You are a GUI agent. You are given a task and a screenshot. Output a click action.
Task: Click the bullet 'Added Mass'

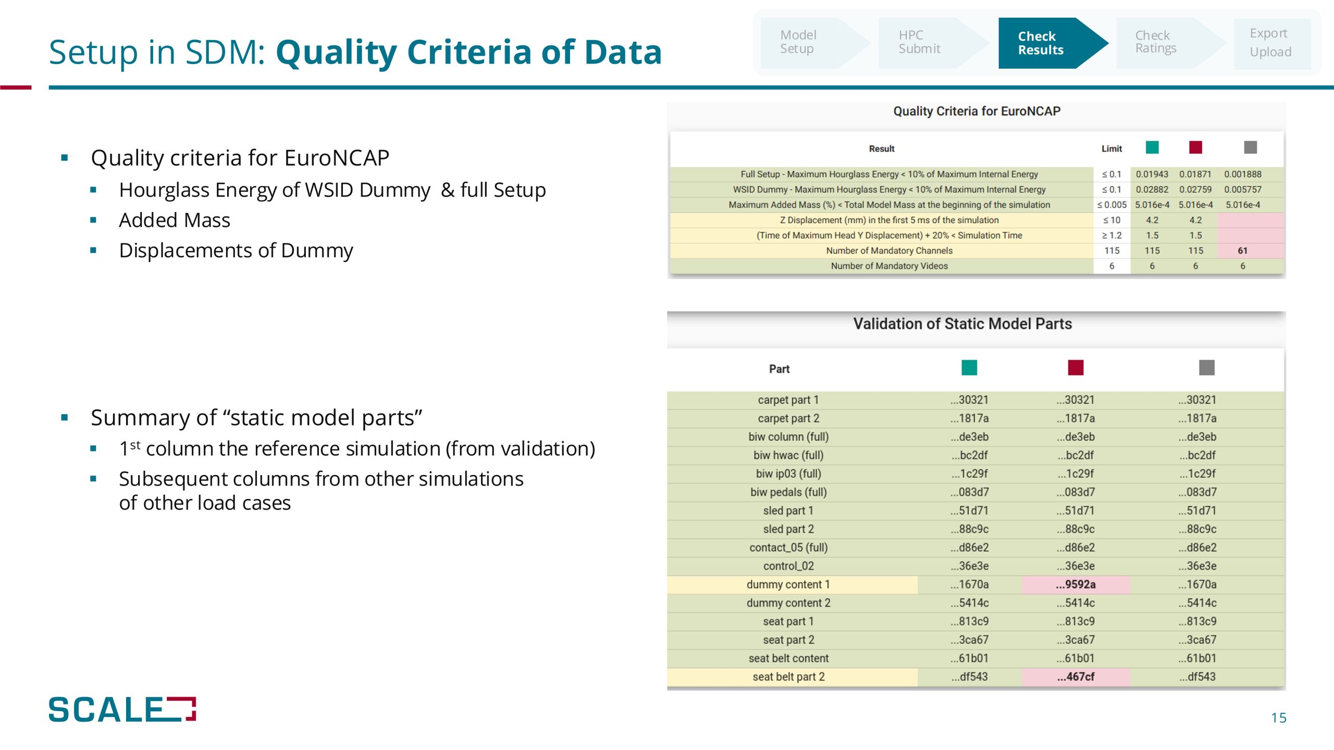175,220
